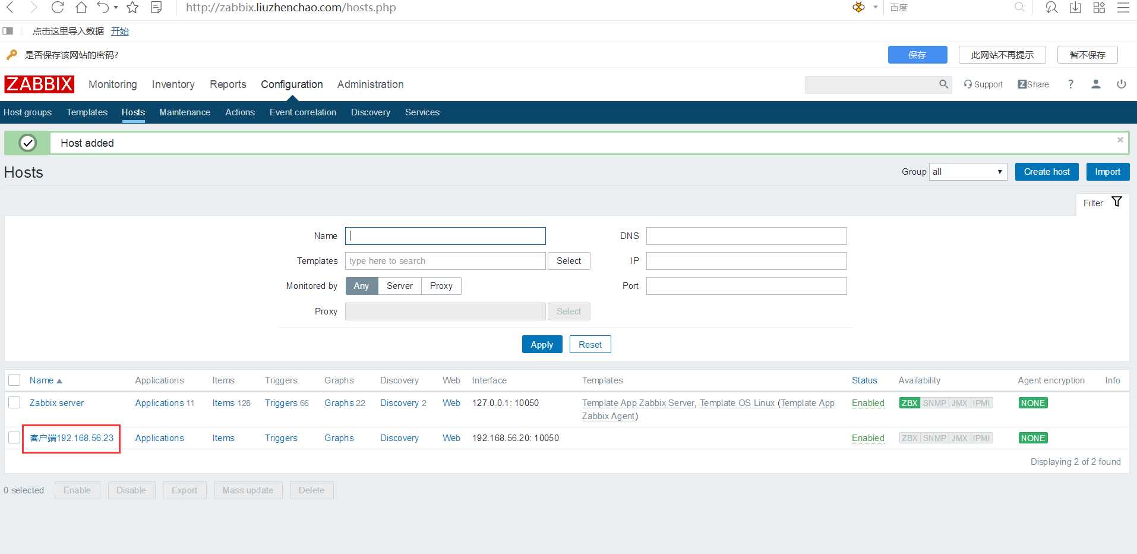Click 开始 import data link
The image size is (1137, 554).
(x=120, y=31)
